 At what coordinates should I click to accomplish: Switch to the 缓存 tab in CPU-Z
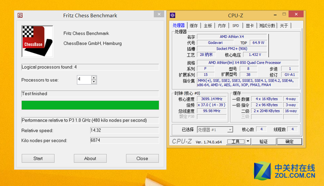tap(193, 26)
